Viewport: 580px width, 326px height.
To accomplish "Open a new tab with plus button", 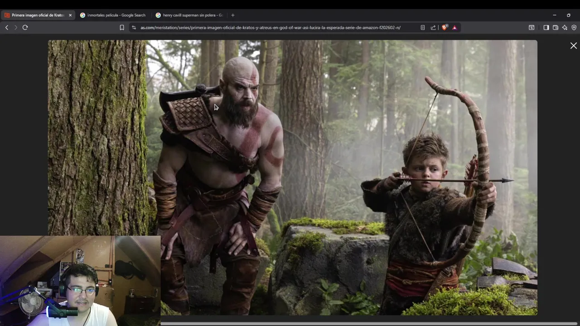I will (233, 15).
